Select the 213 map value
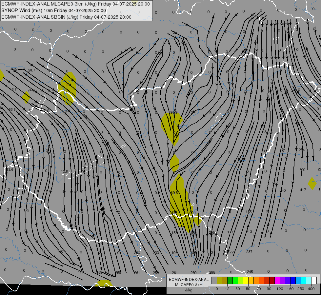321x295 pixels. tap(249, 232)
